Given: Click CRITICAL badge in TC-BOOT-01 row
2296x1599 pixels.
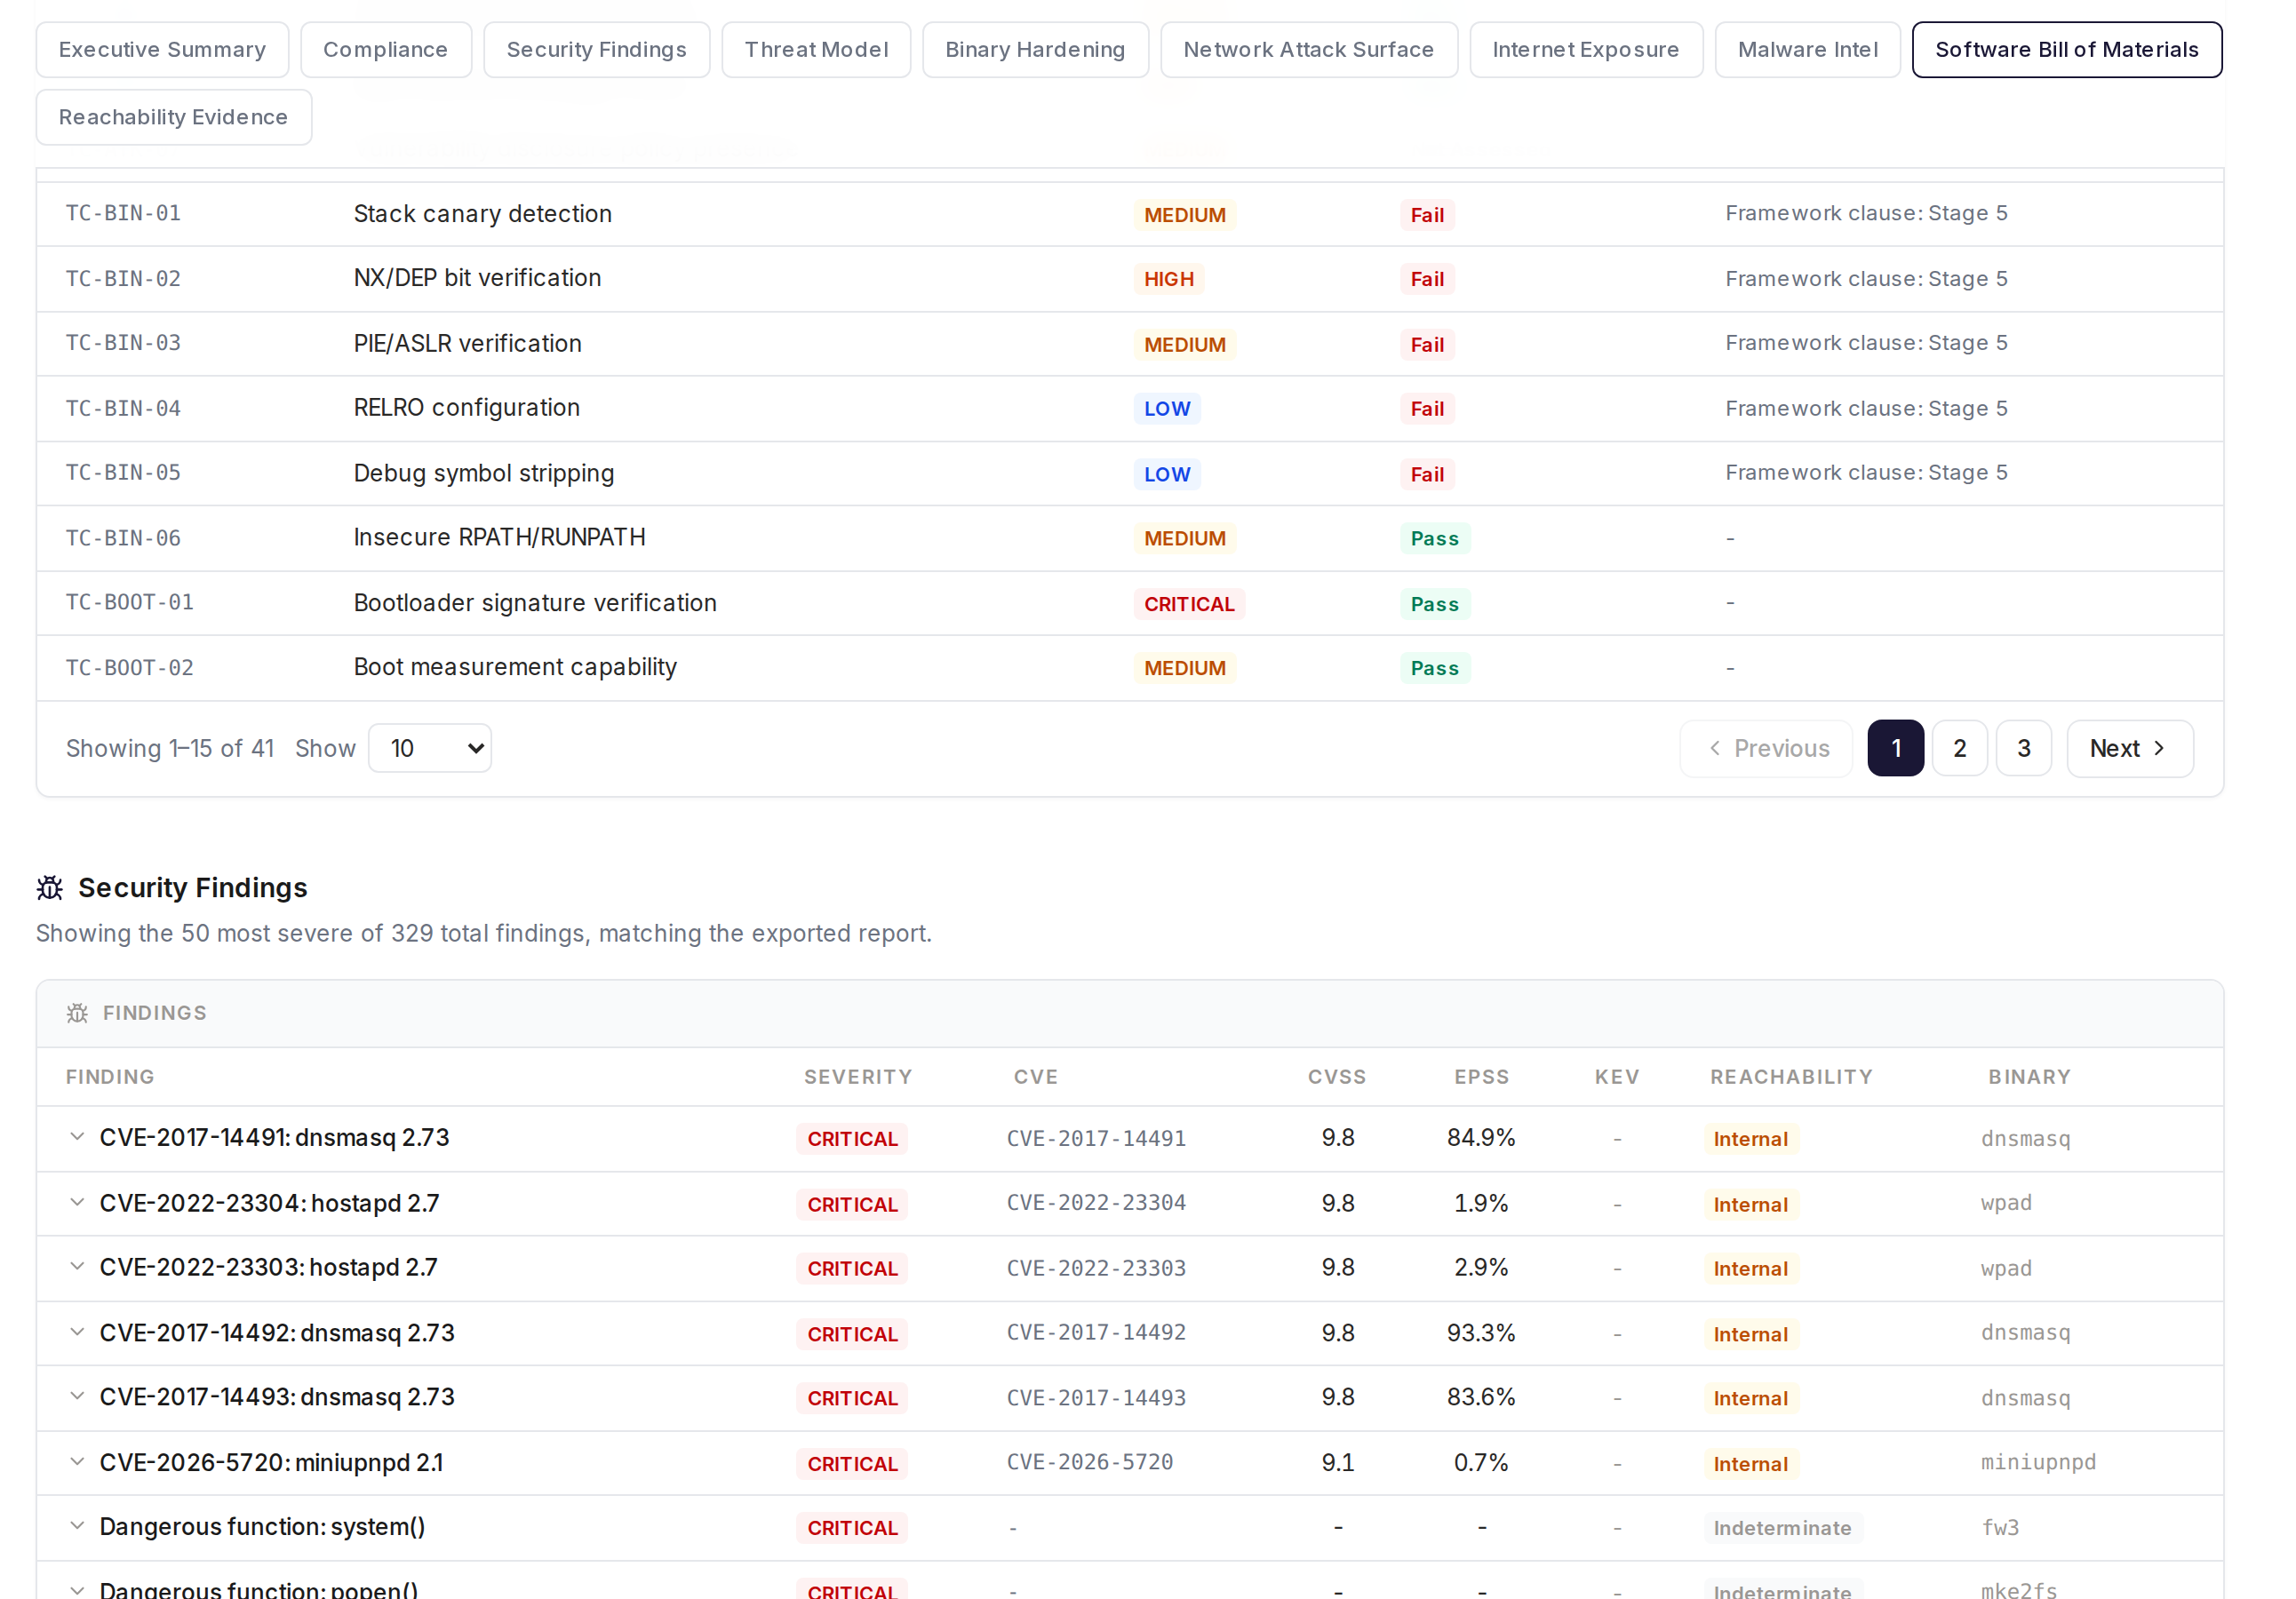Looking at the screenshot, I should coord(1189,604).
